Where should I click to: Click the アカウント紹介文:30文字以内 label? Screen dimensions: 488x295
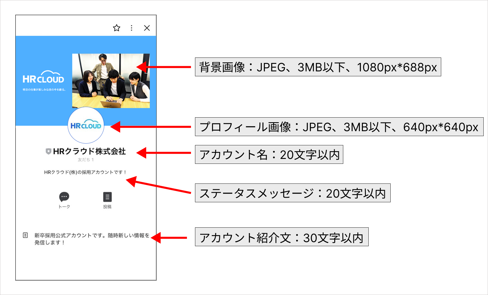(281, 237)
